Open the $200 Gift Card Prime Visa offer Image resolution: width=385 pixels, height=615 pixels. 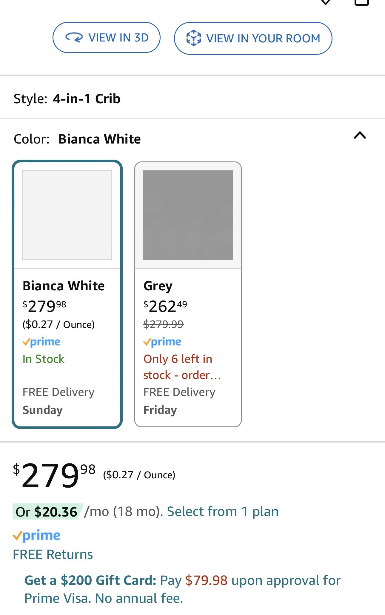pyautogui.click(x=182, y=589)
